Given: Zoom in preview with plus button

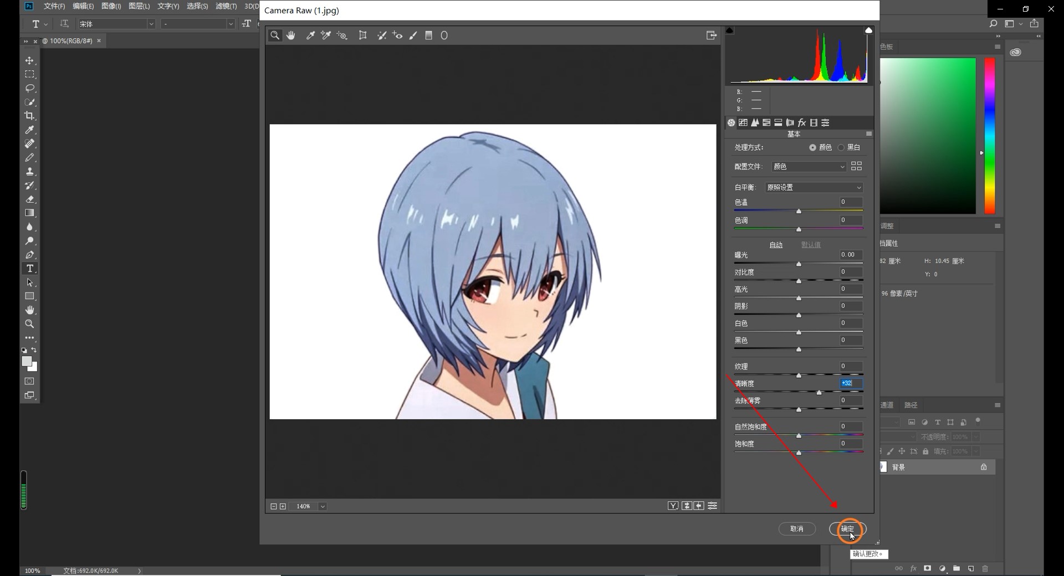Looking at the screenshot, I should (x=283, y=506).
